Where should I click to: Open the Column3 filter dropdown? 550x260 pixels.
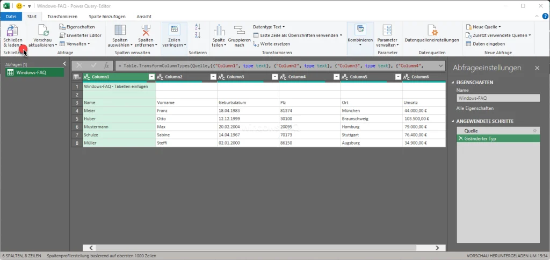(x=274, y=77)
